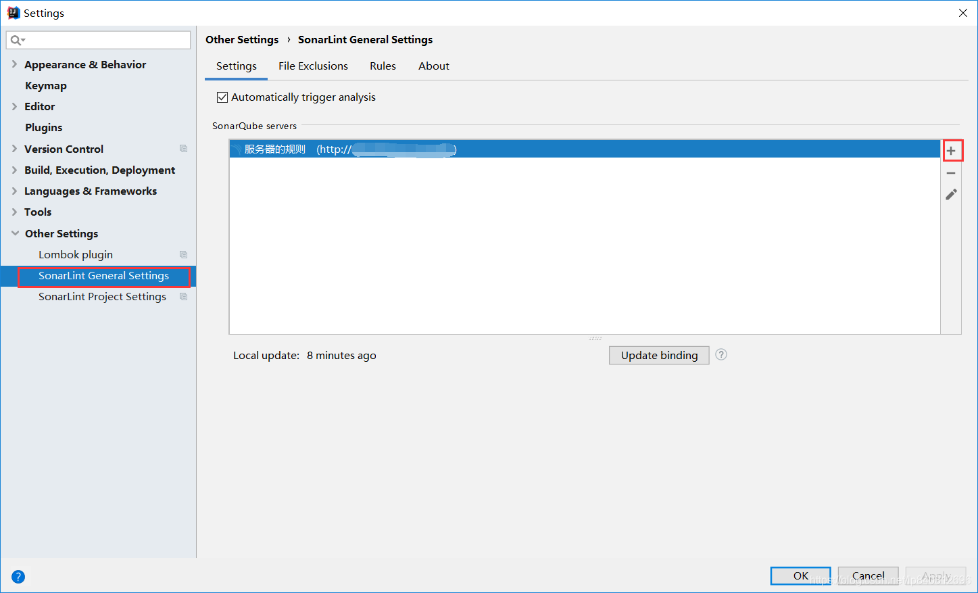Confirm with the OK button
This screenshot has height=593, width=978.
click(x=801, y=575)
